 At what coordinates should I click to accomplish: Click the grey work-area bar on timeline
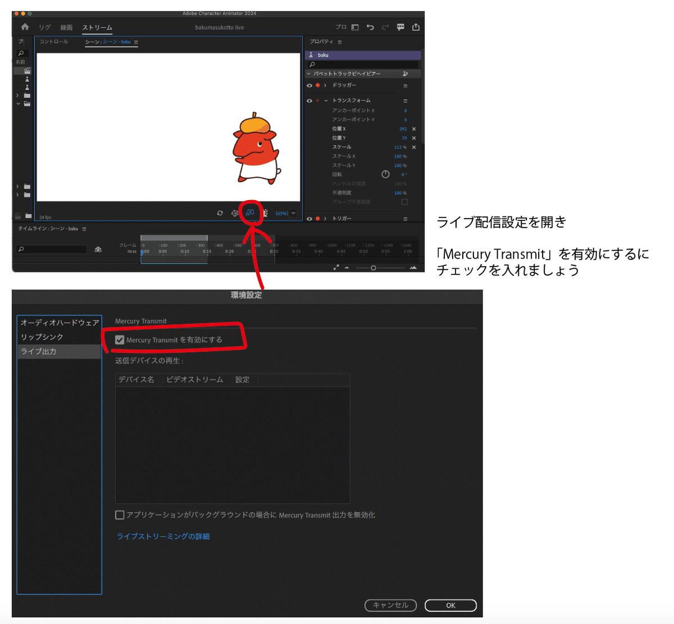pos(174,238)
